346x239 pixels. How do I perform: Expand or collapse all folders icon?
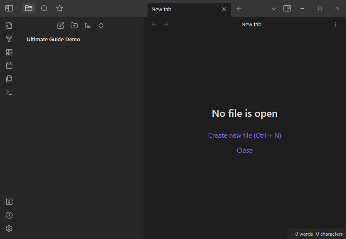(101, 25)
